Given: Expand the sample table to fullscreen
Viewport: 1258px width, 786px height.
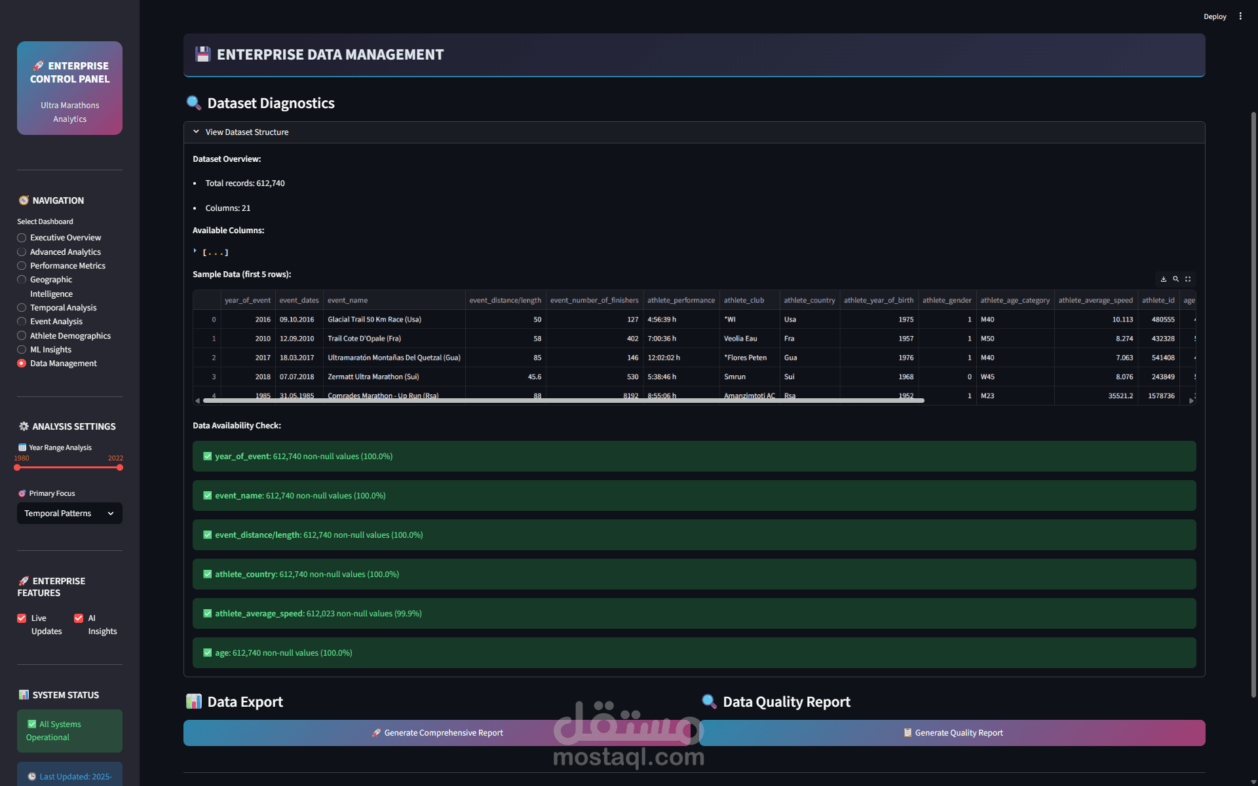Looking at the screenshot, I should pyautogui.click(x=1188, y=279).
